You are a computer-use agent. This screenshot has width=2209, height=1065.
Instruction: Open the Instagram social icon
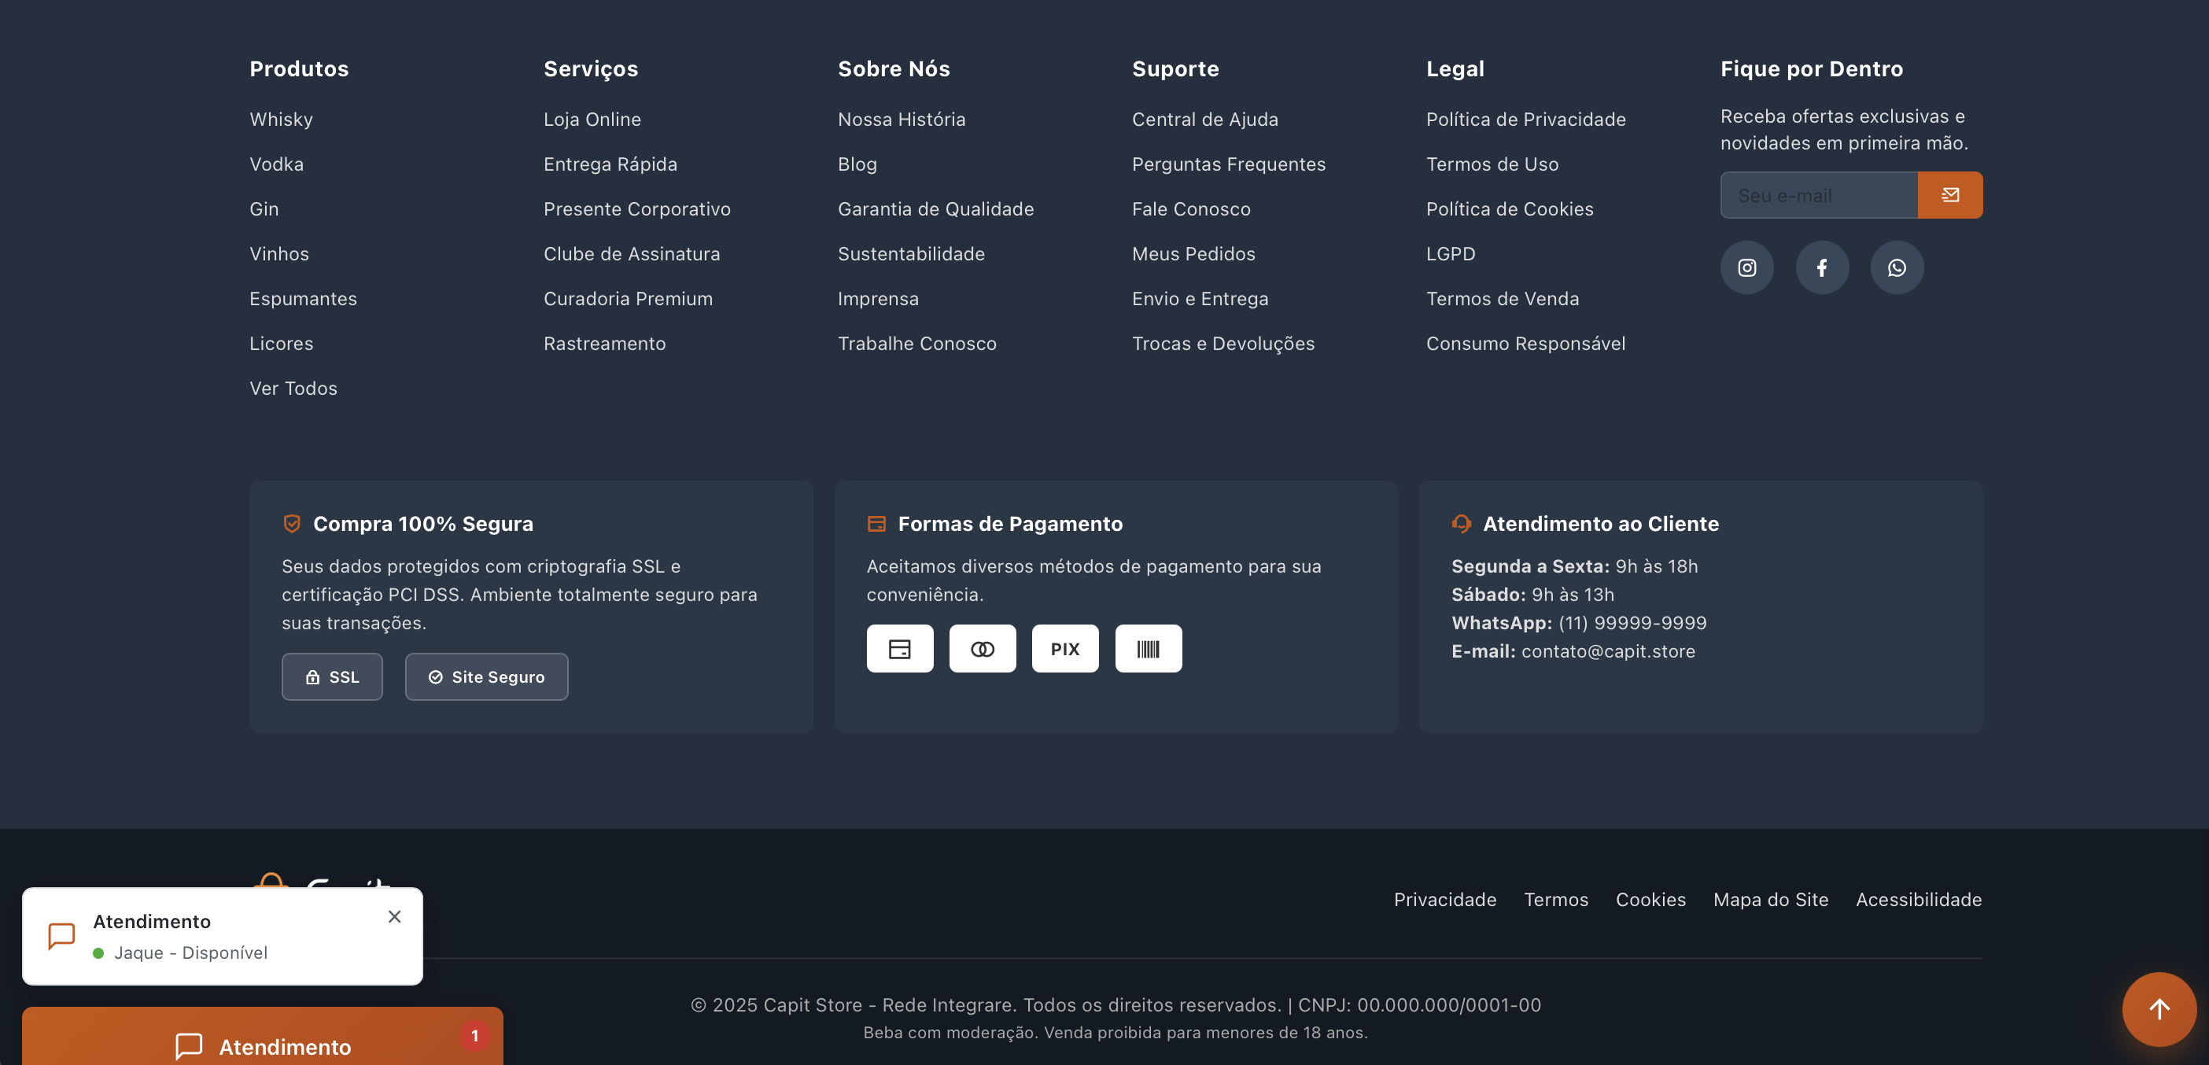click(x=1746, y=267)
